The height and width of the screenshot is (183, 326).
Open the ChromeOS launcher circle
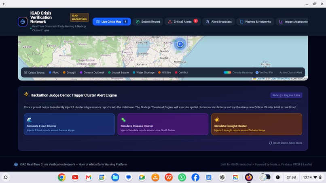pyautogui.click(x=6, y=177)
